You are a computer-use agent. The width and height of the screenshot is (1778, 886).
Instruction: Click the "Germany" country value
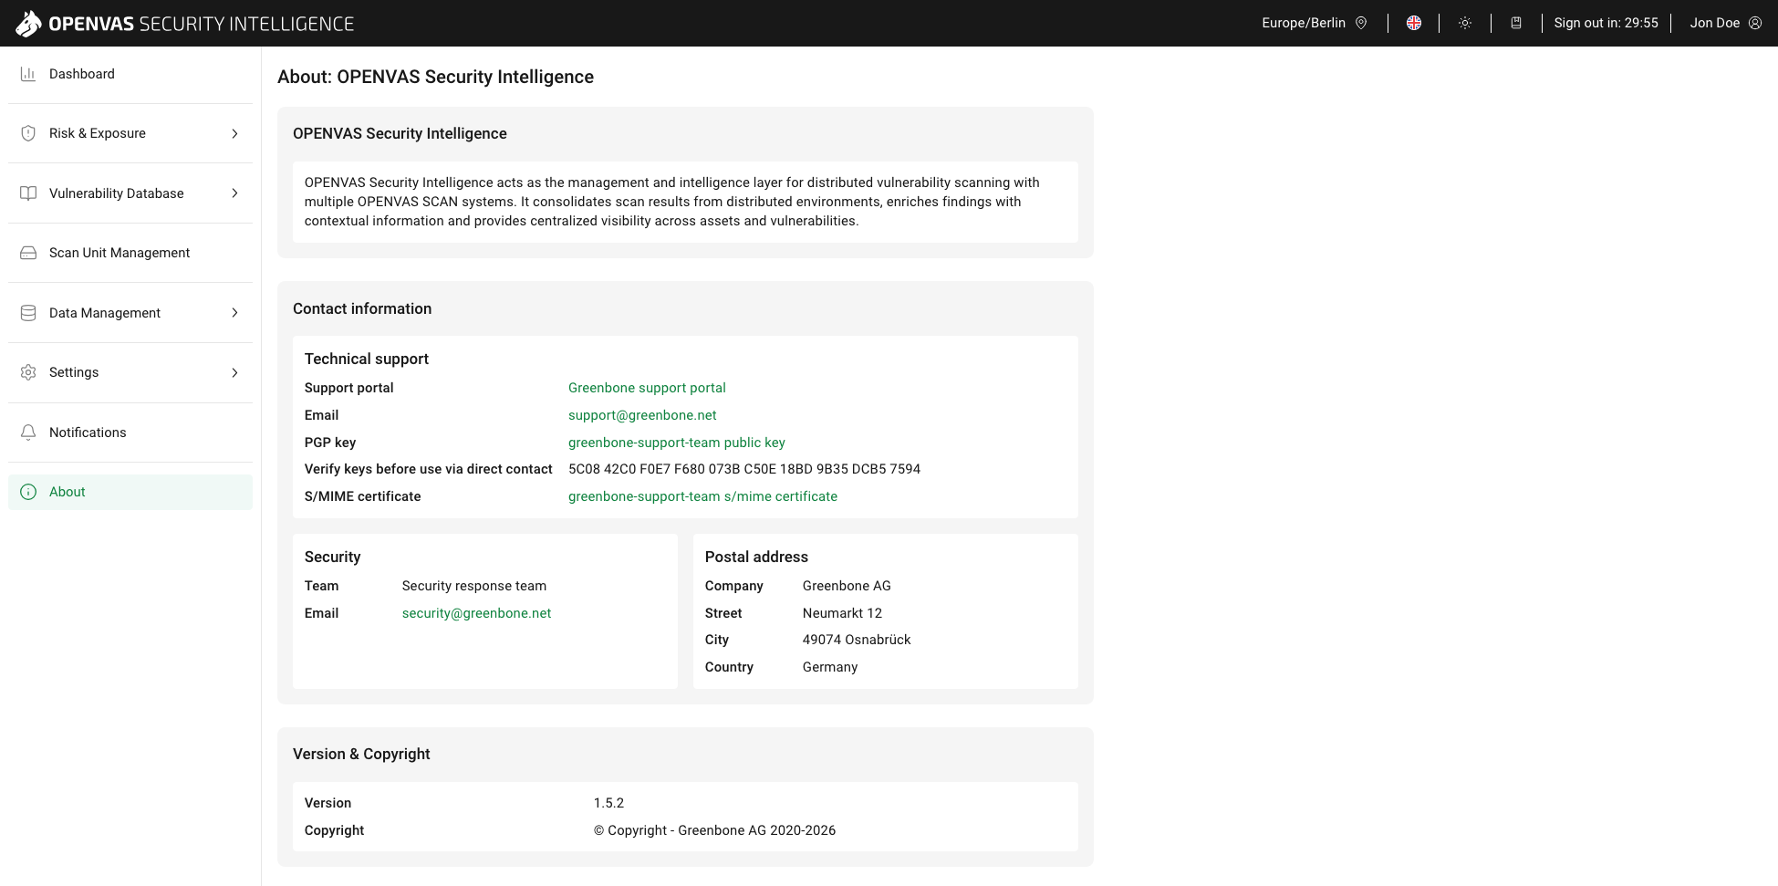(830, 667)
